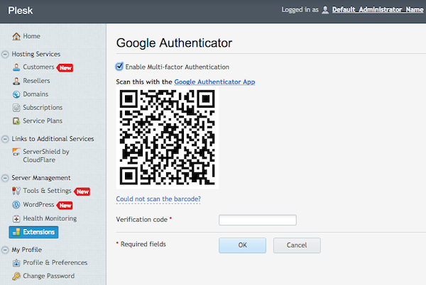
Task: Click the New badge beside WordPress
Action: pos(65,206)
